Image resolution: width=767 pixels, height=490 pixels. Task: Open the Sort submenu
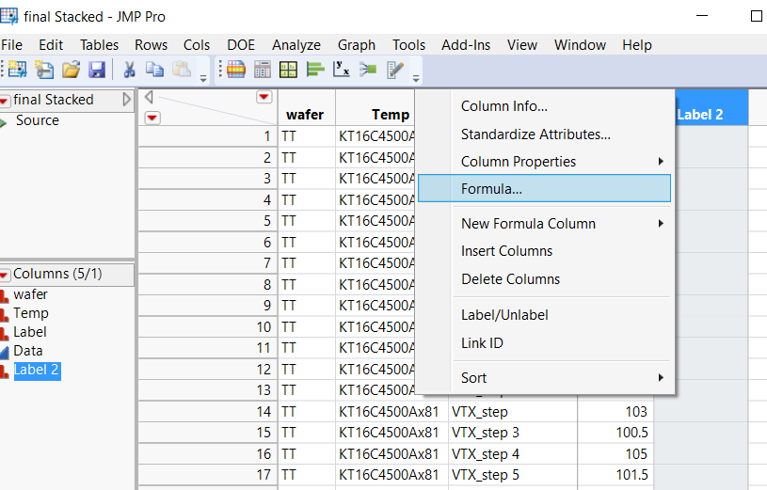473,378
